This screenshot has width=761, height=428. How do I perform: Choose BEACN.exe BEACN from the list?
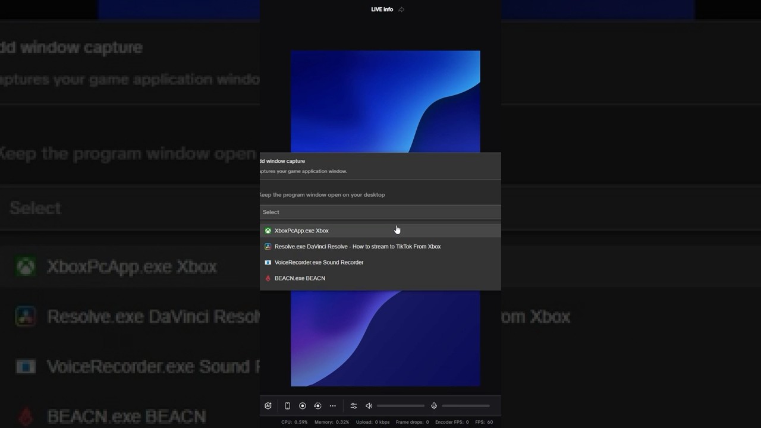click(380, 278)
